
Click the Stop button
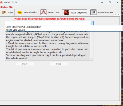coord(59,64)
